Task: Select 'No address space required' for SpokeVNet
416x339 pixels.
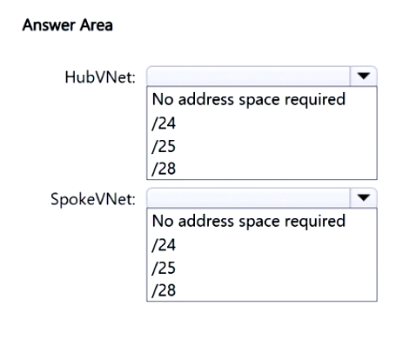Action: click(x=249, y=221)
